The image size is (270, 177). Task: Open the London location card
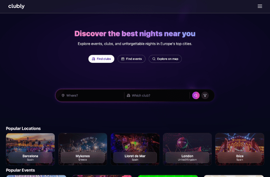[x=187, y=149]
